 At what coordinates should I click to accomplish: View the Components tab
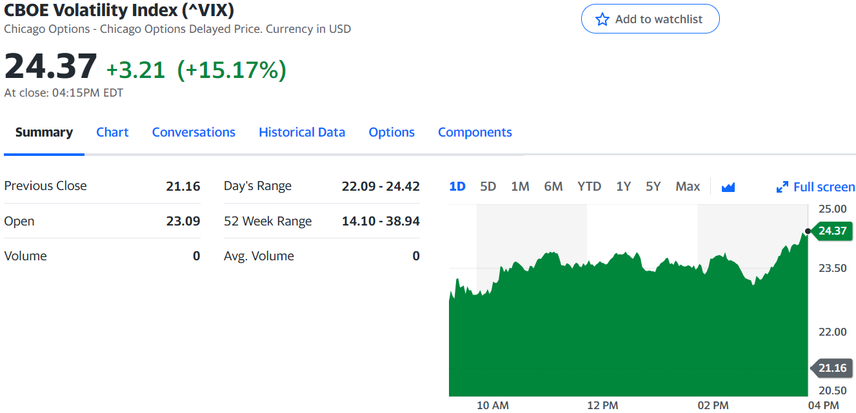475,132
